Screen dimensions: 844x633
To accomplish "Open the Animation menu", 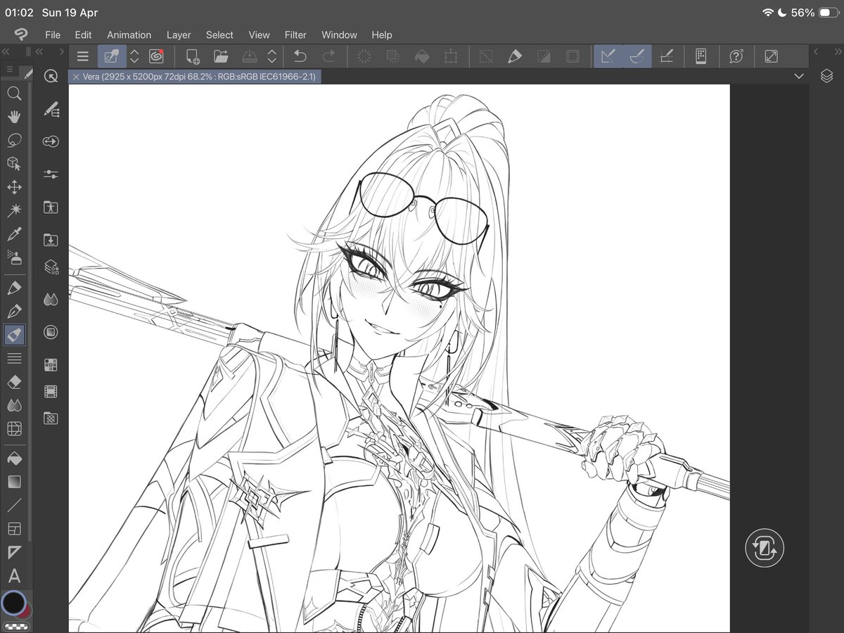I will coord(129,34).
